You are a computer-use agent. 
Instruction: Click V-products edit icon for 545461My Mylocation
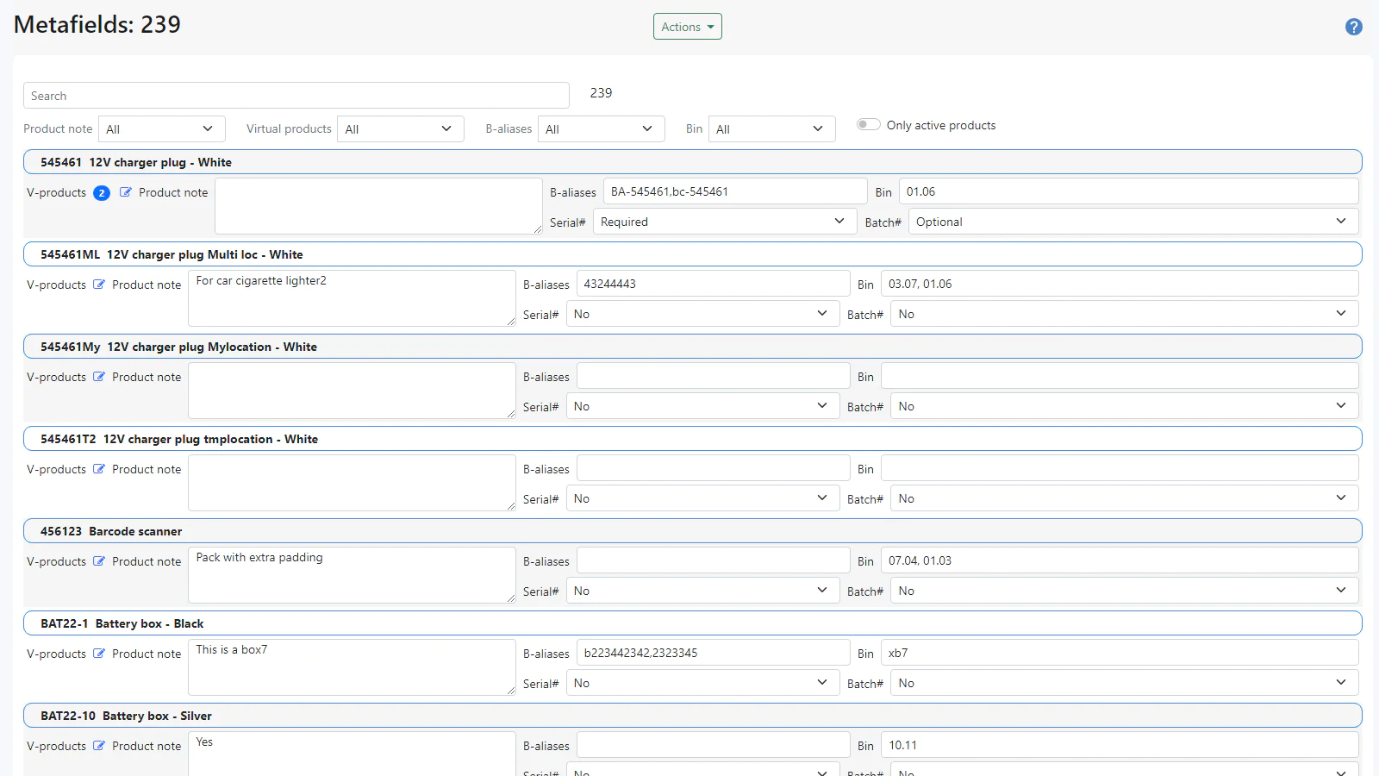point(99,377)
